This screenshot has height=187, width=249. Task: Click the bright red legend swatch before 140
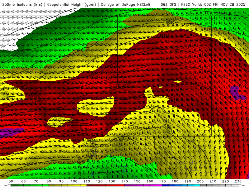pos(121,185)
